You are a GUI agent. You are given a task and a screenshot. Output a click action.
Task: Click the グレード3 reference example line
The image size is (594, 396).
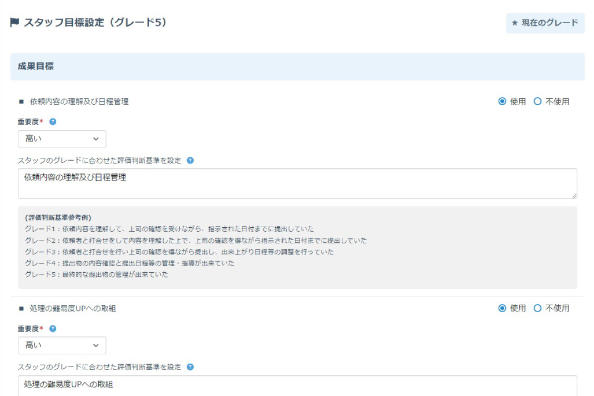(x=179, y=251)
